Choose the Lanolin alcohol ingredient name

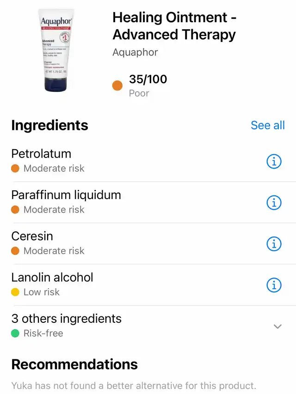[x=52, y=277]
